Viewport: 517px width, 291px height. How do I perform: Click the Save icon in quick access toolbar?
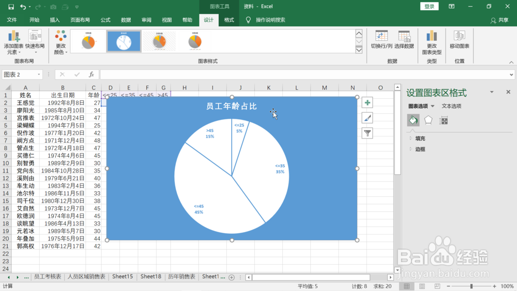(x=11, y=7)
